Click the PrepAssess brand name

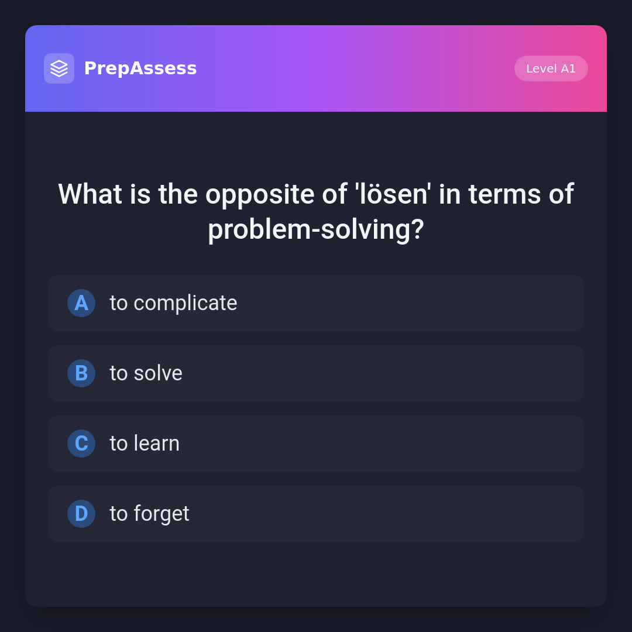[140, 68]
